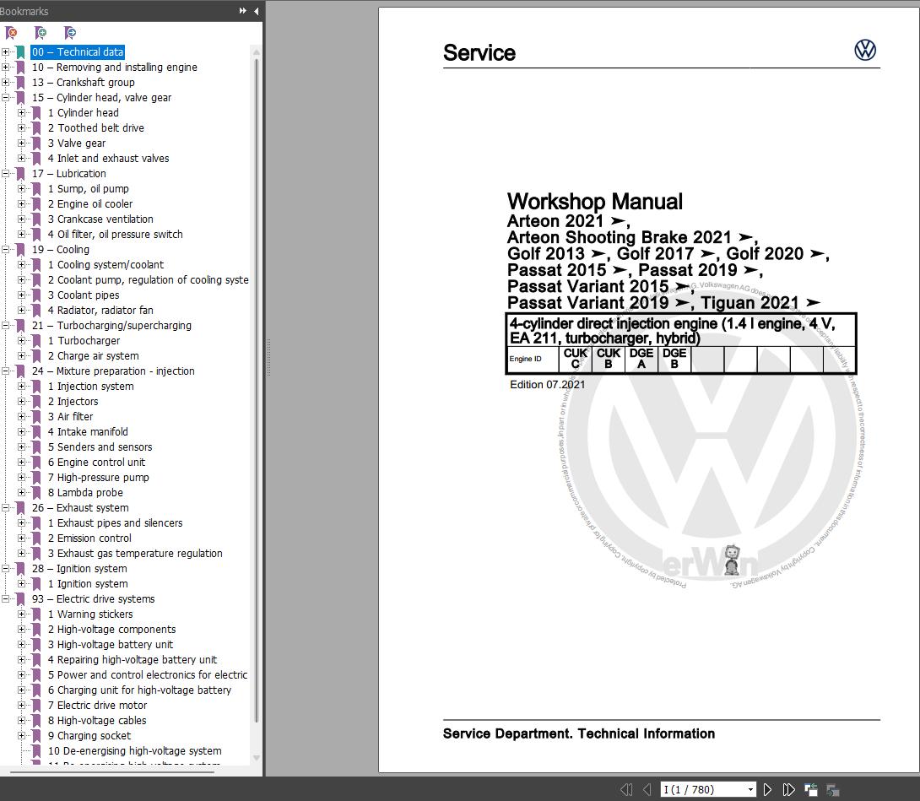Click the bookmark icon with blue arrow
The width and height of the screenshot is (920, 801).
point(70,33)
